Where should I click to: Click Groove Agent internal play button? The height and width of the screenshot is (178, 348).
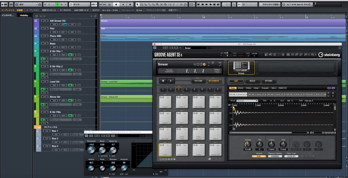click(x=171, y=81)
